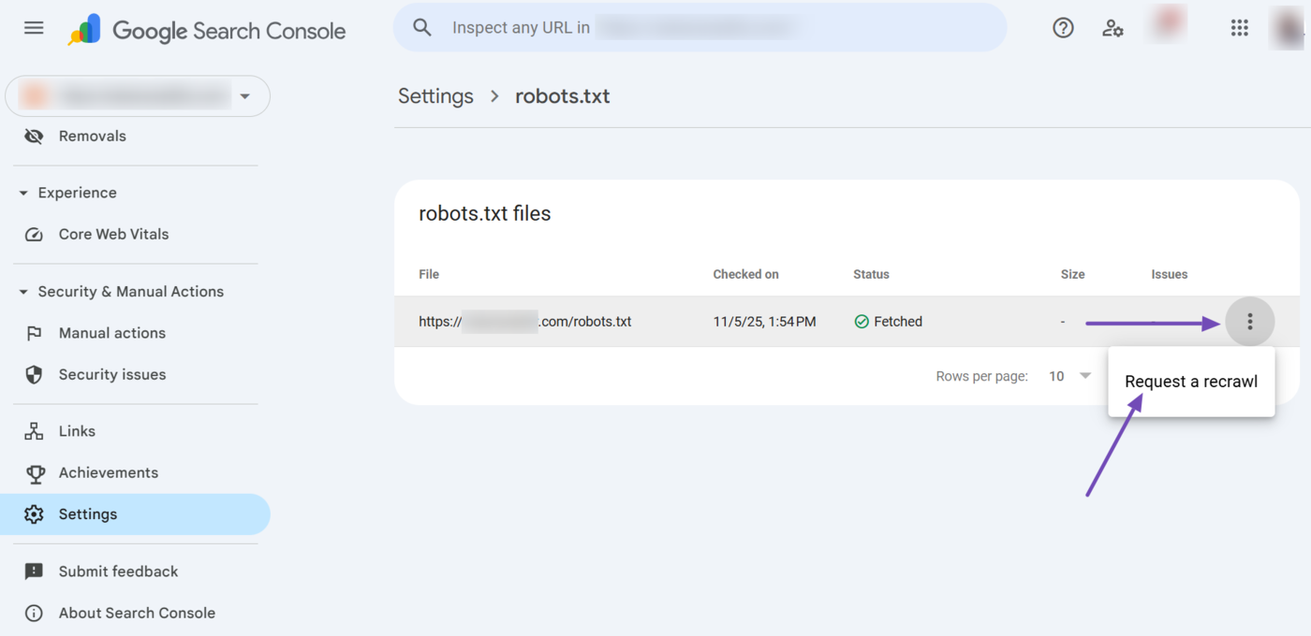Open the robots.txt row more options menu
1311x636 pixels.
tap(1250, 321)
